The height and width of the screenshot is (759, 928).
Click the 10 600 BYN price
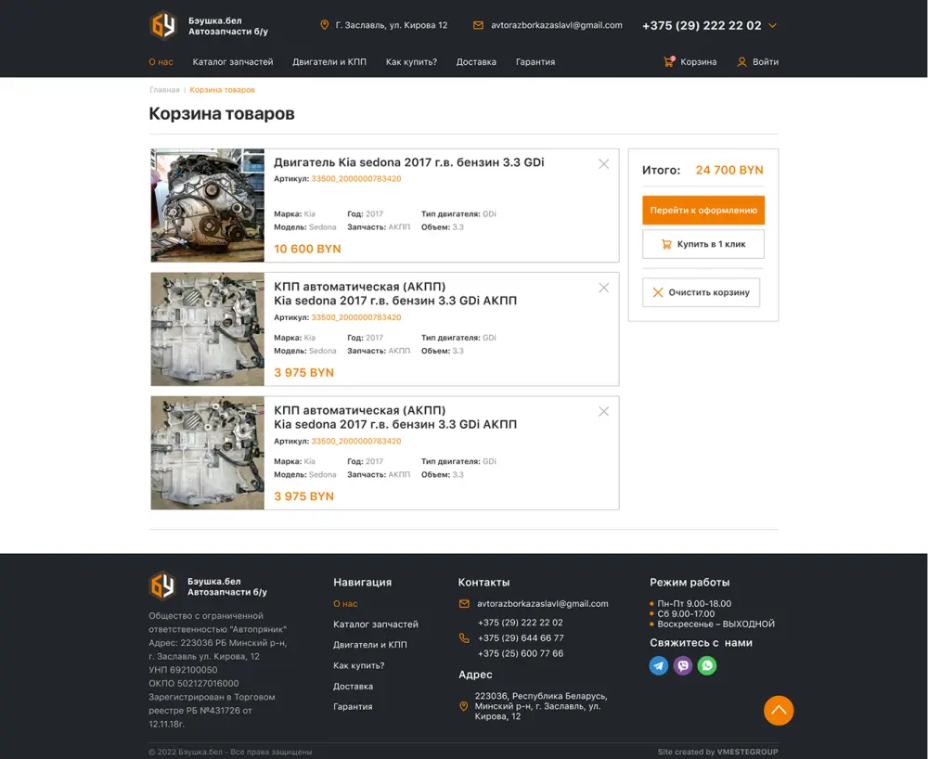[x=307, y=249]
